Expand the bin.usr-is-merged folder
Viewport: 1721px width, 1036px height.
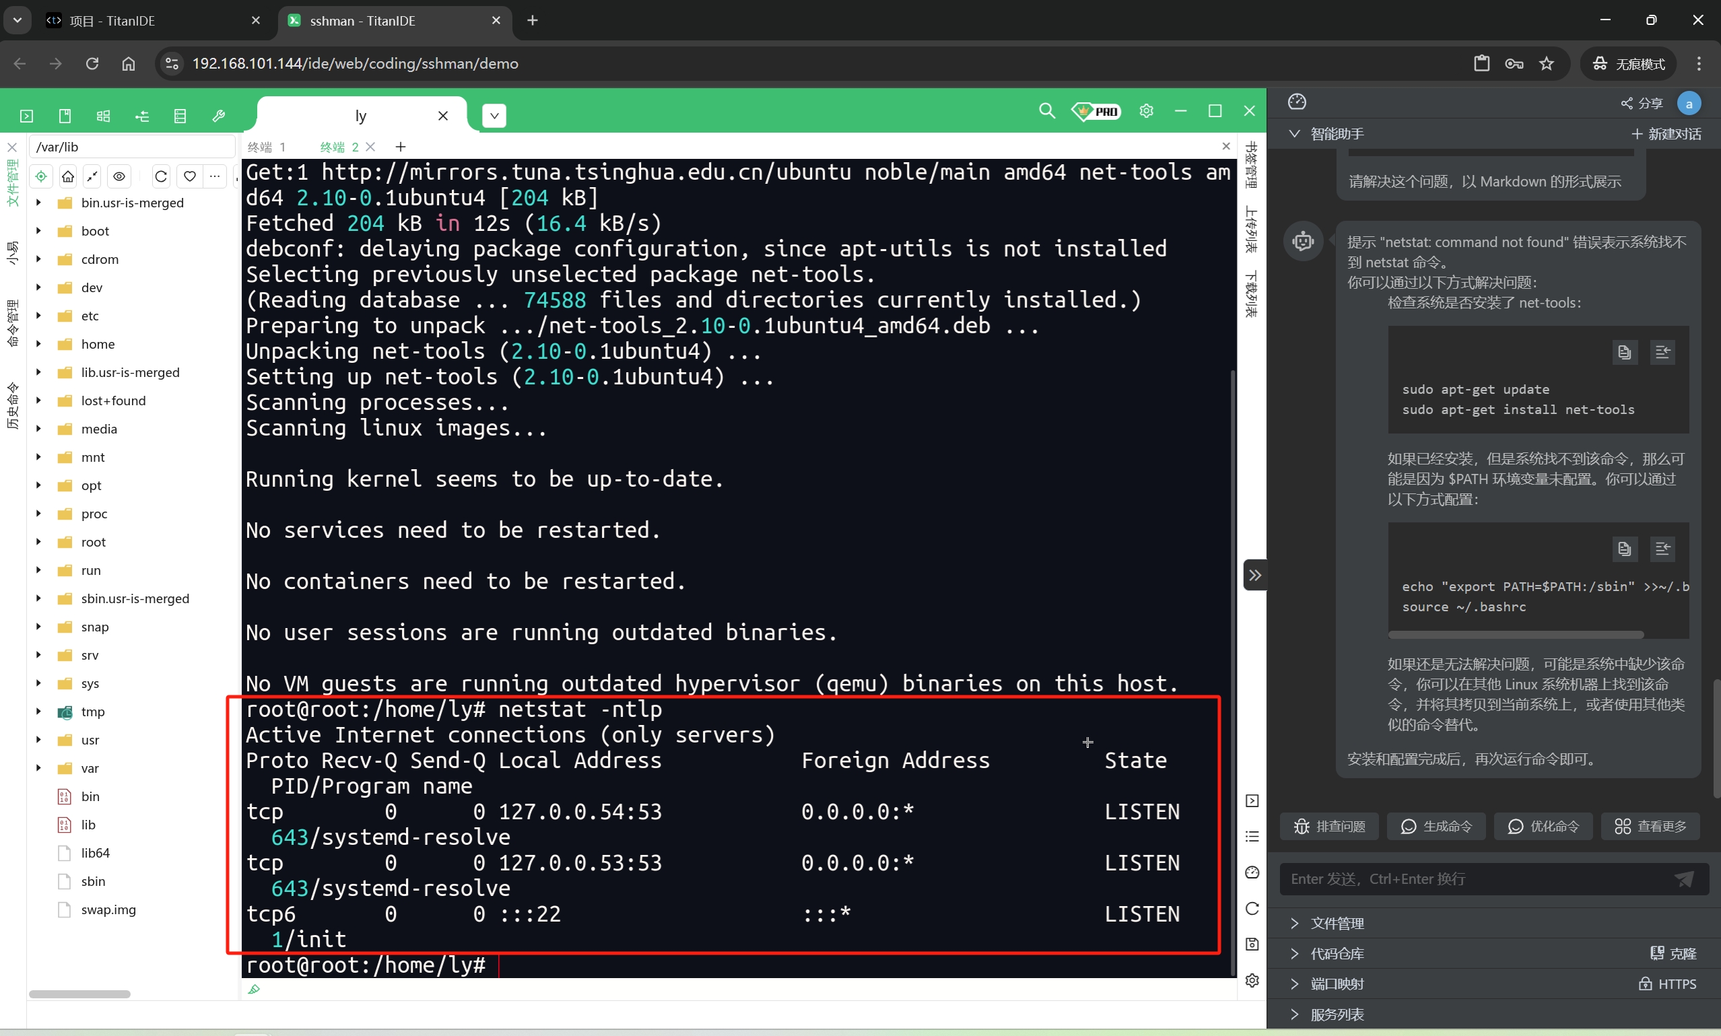38,203
